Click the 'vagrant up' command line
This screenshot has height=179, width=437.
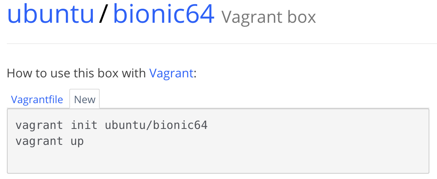click(x=49, y=141)
